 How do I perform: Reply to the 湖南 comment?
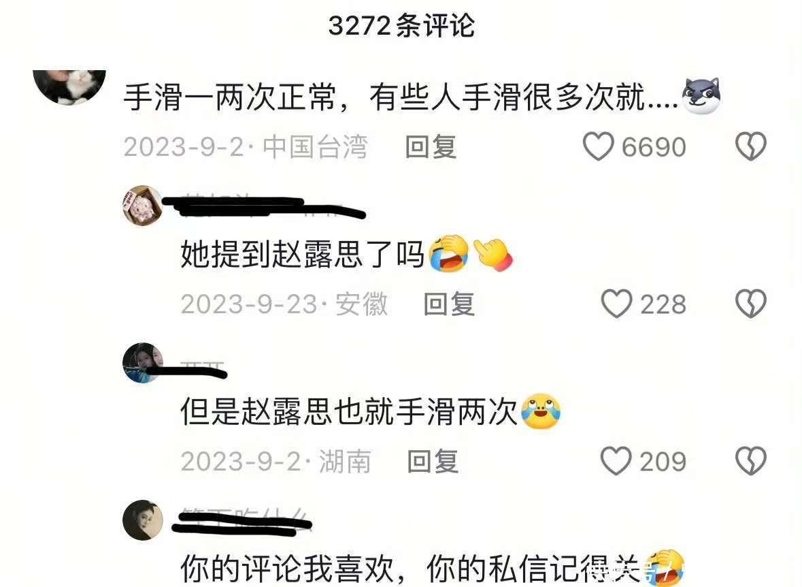[x=433, y=462]
